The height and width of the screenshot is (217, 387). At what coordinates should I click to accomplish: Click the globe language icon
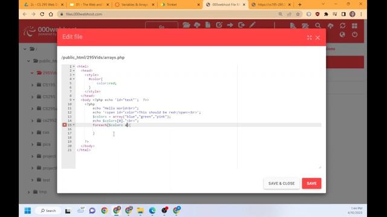342,34
